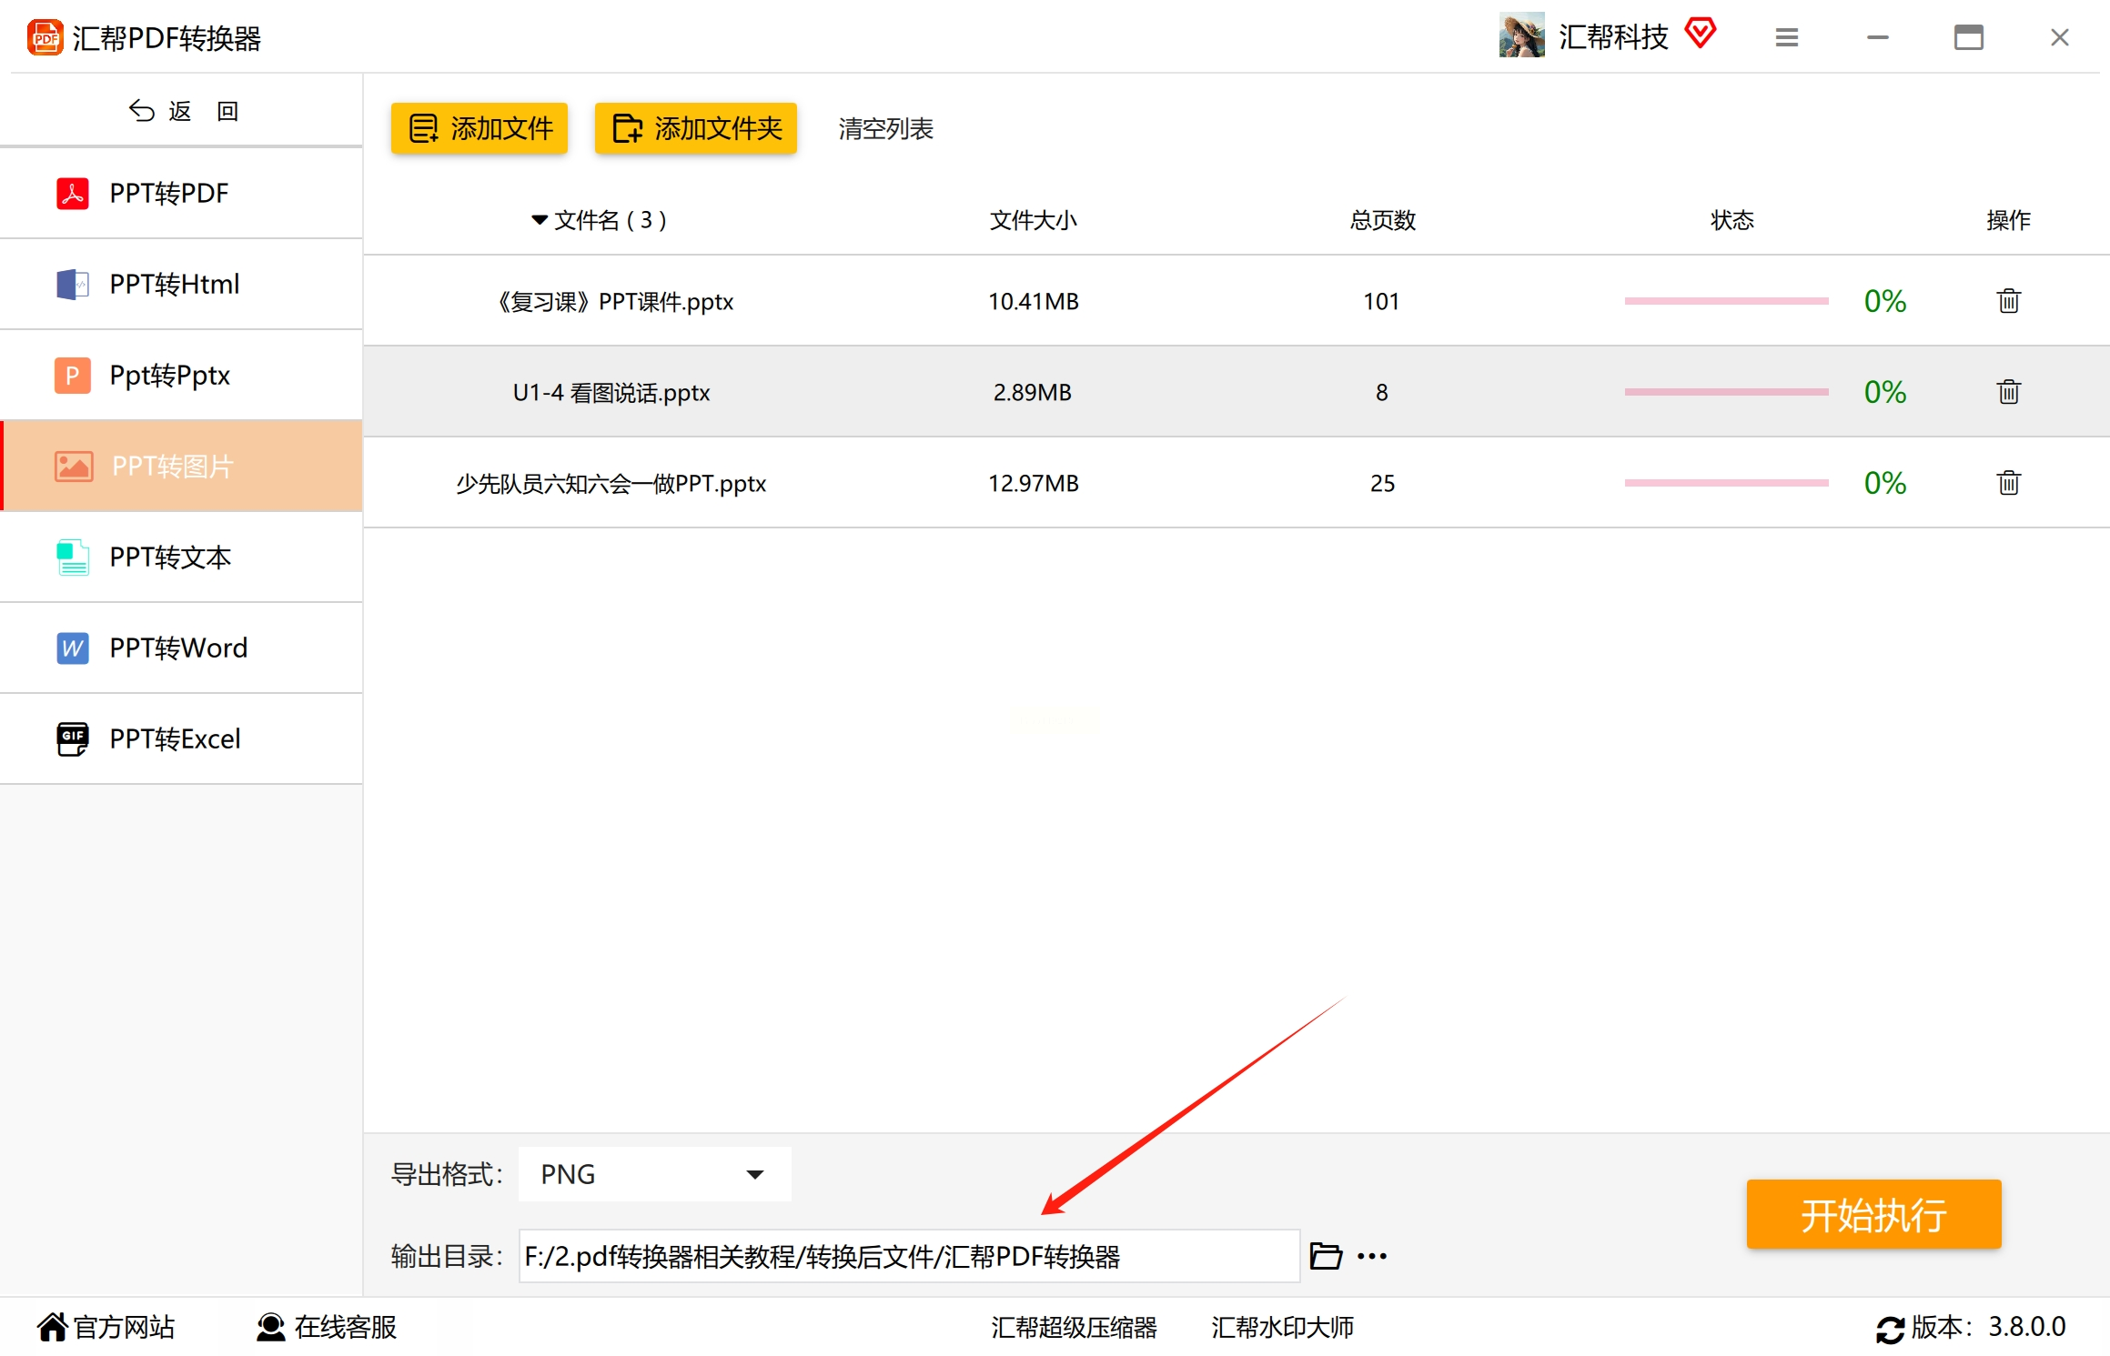
Task: Open output folder browse icon
Action: click(x=1325, y=1256)
